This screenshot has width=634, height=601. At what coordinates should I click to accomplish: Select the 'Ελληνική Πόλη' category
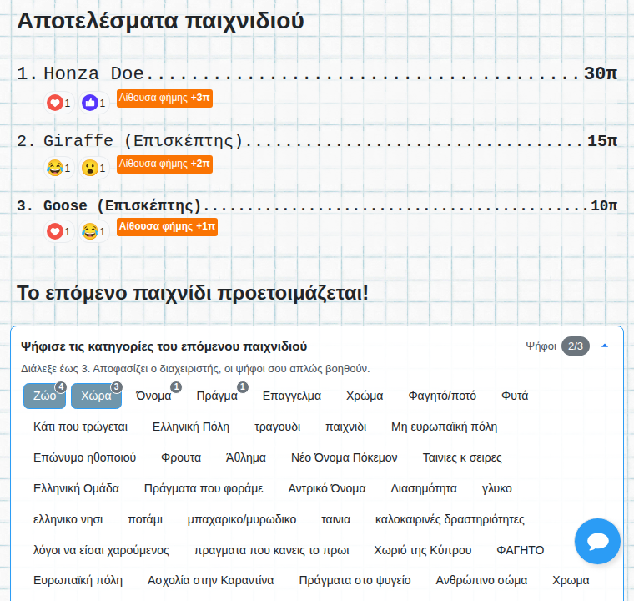[x=191, y=427]
